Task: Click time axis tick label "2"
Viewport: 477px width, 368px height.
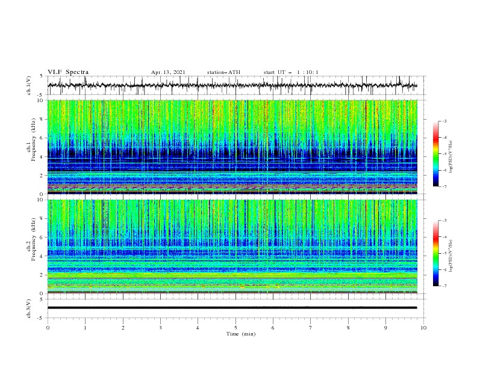Action: click(123, 328)
